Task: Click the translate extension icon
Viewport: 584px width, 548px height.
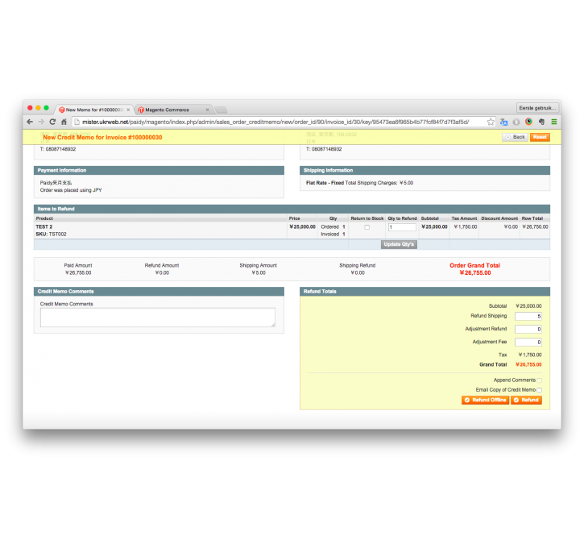Action: (504, 122)
